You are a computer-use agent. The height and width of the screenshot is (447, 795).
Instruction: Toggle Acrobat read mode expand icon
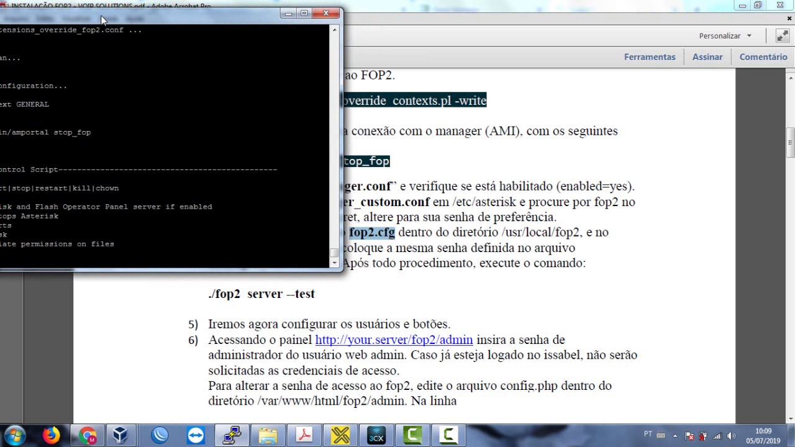782,36
